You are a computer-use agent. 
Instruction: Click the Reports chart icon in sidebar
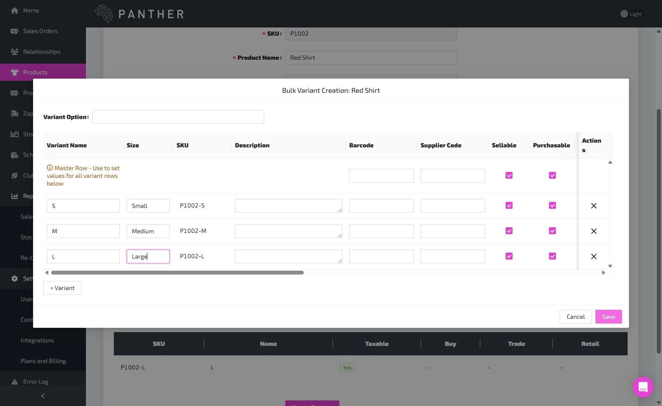(x=14, y=196)
